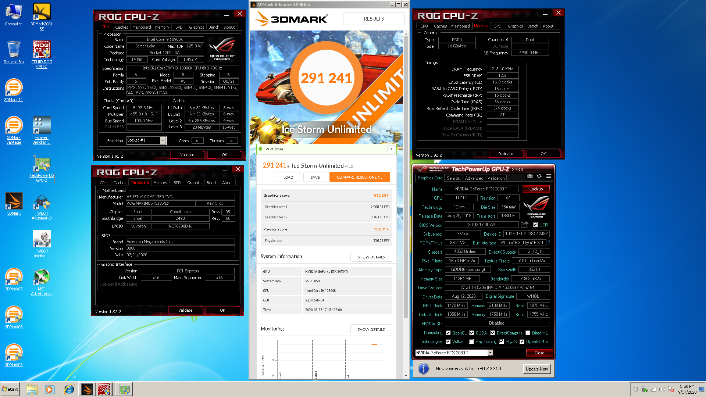Screen dimensions: 706x397
Task: Click the SAVE button in 3DMark
Action: [x=315, y=177]
